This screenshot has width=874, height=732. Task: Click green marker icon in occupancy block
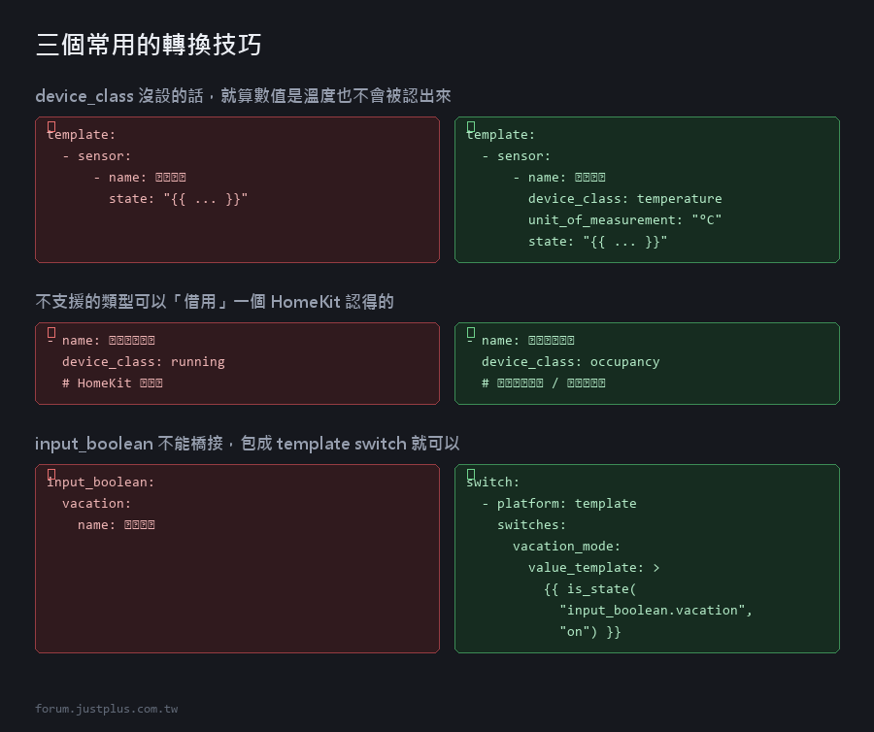[x=471, y=333]
